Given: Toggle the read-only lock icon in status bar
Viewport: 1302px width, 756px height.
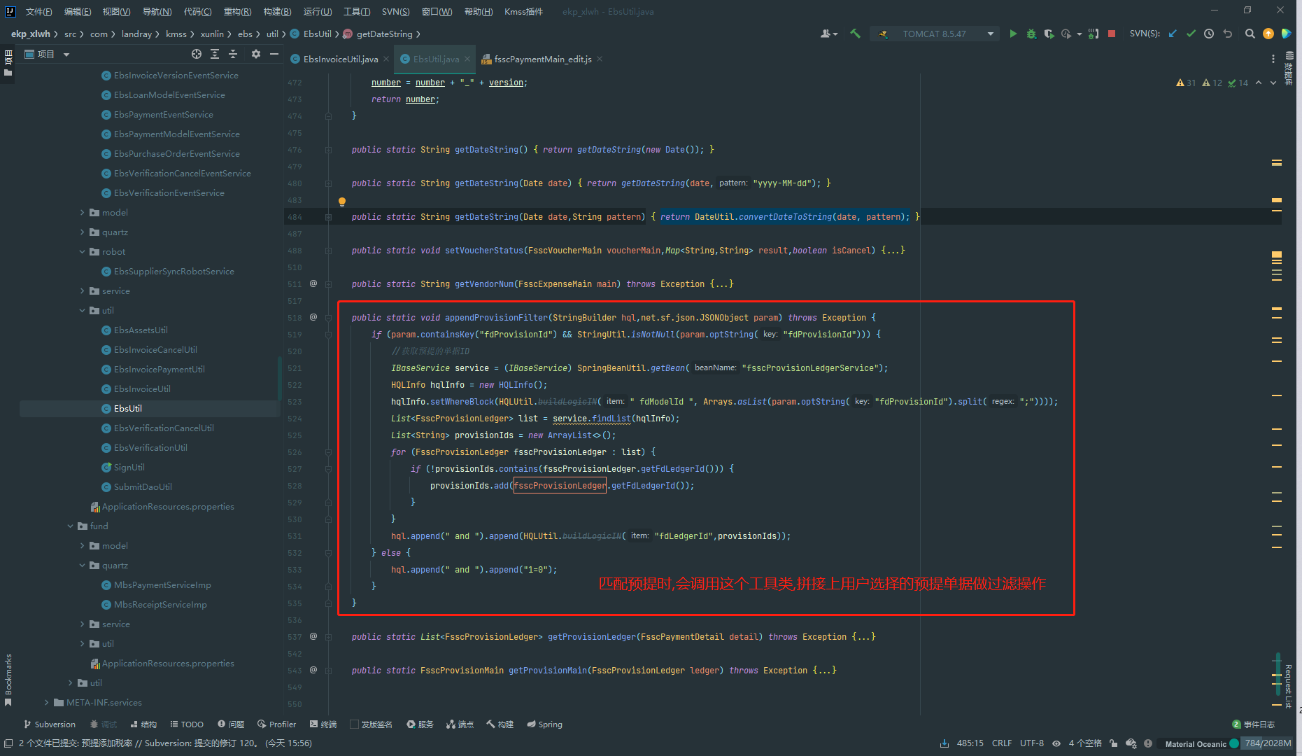Looking at the screenshot, I should point(1113,743).
